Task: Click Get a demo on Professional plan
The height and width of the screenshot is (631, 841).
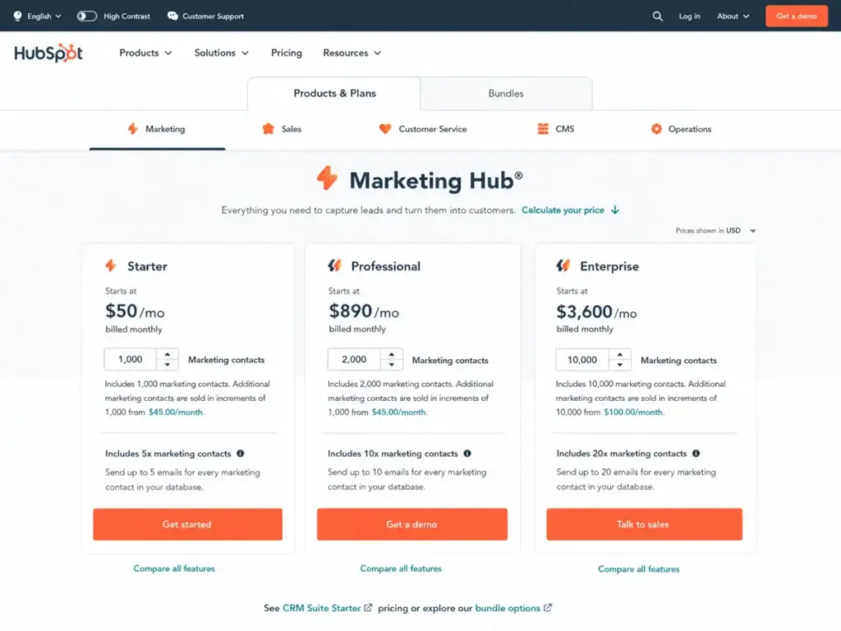Action: [412, 524]
